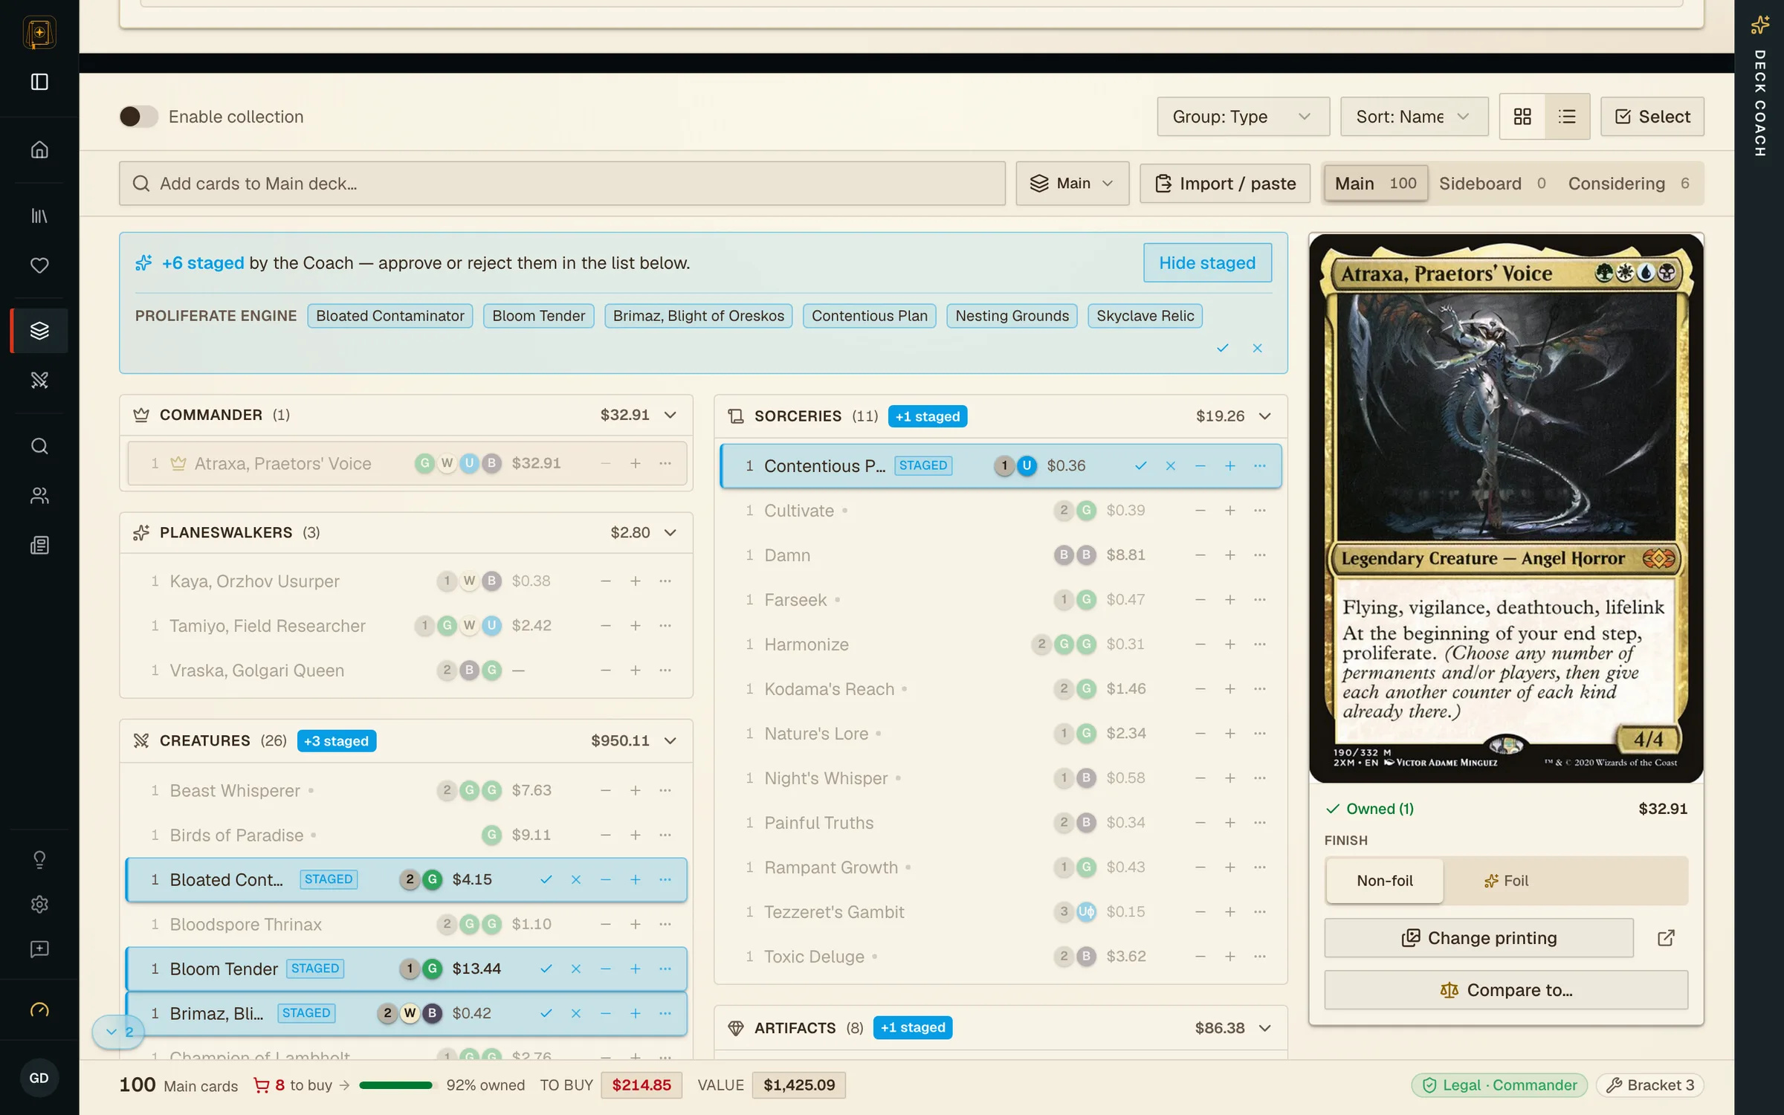
Task: Click Hide staged button
Action: [1207, 263]
